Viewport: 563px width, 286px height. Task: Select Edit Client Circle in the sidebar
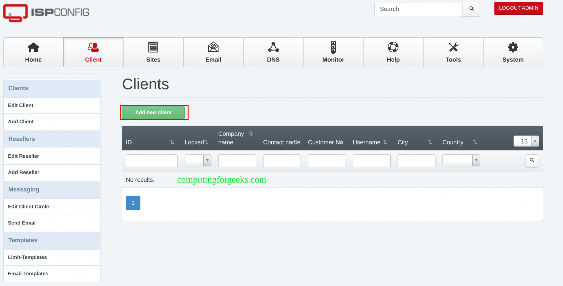(29, 207)
